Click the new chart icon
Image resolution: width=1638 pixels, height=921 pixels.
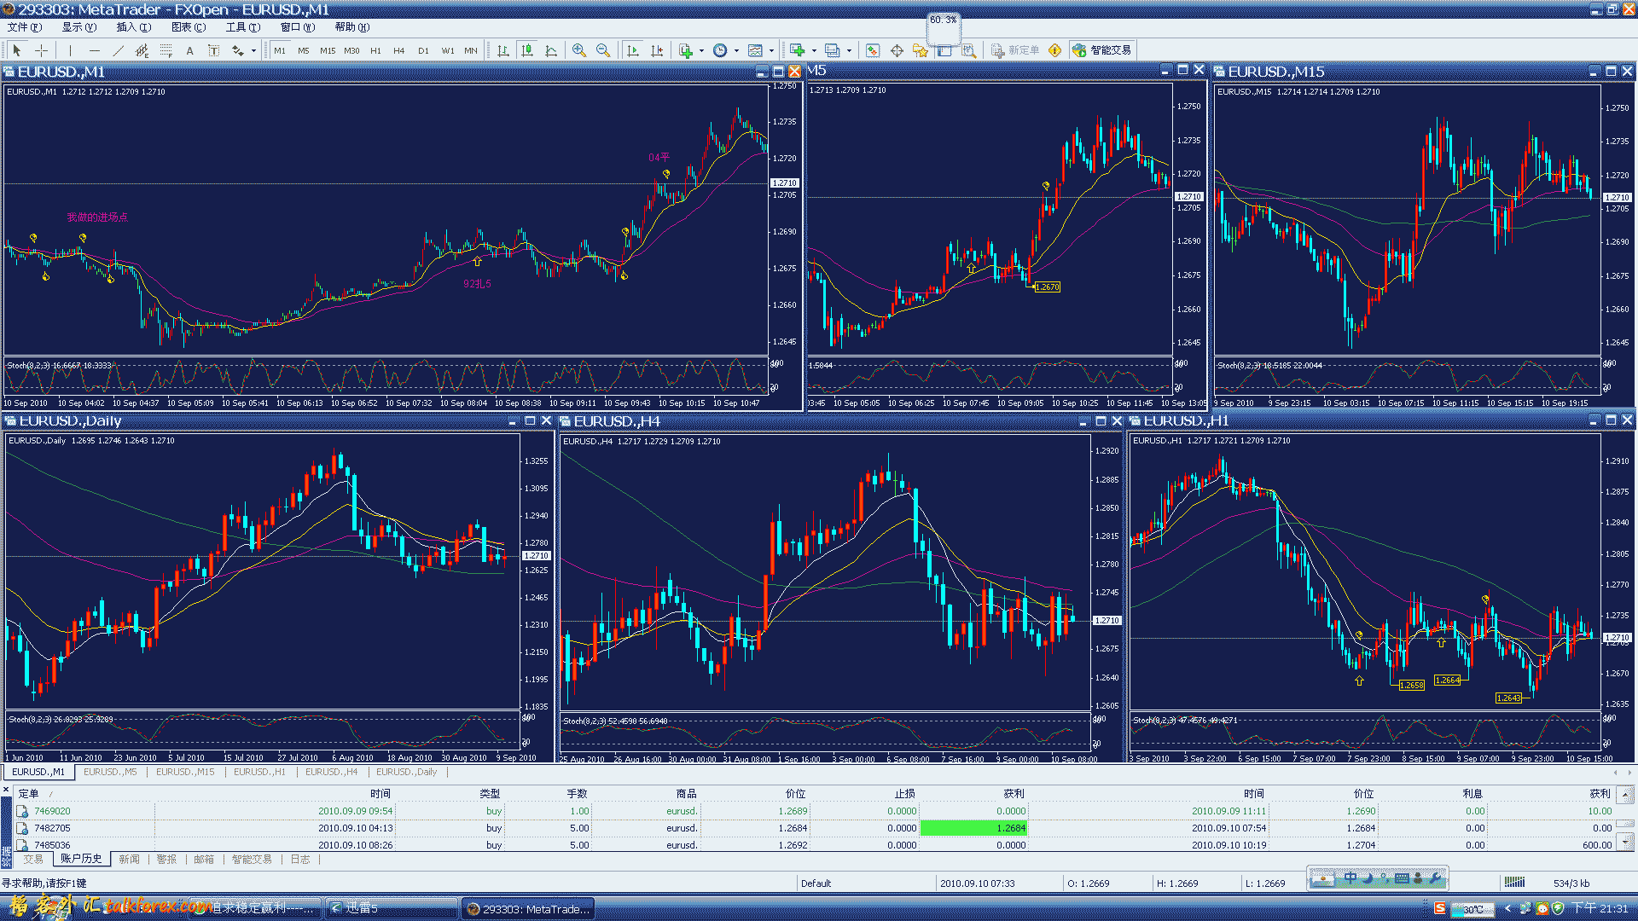click(x=797, y=50)
